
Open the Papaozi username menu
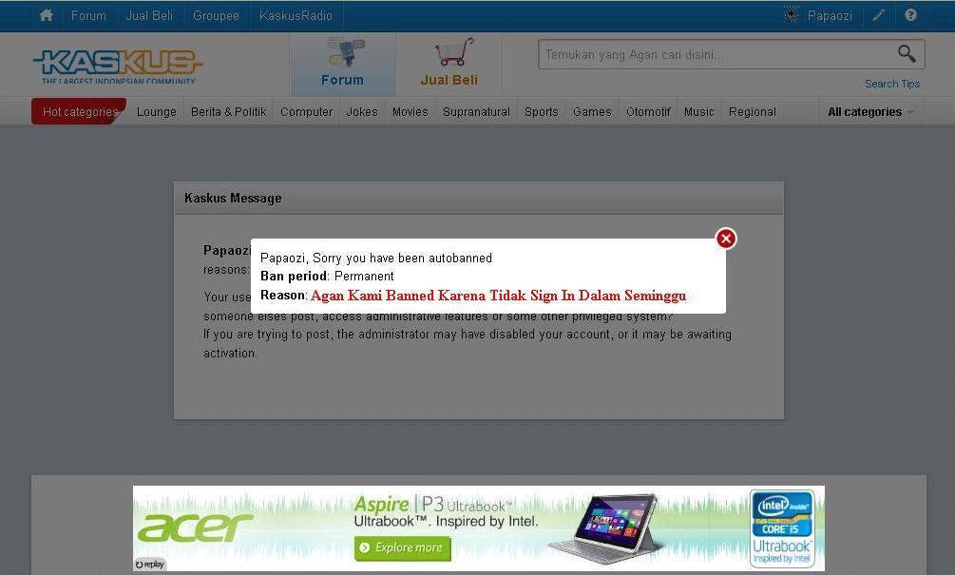pyautogui.click(x=830, y=15)
